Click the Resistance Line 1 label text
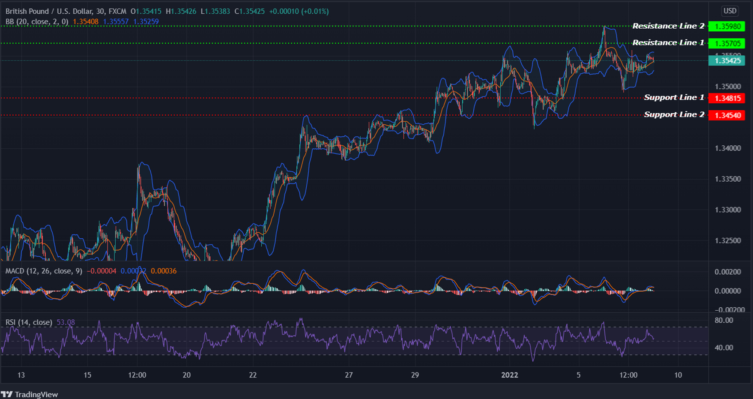Viewport: 753px width, 399px height. pos(667,42)
